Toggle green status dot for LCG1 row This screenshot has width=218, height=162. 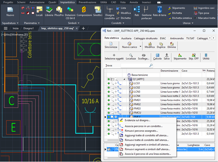point(109,83)
